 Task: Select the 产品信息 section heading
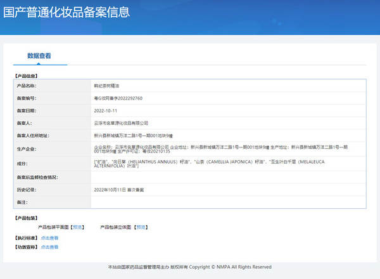[26, 76]
